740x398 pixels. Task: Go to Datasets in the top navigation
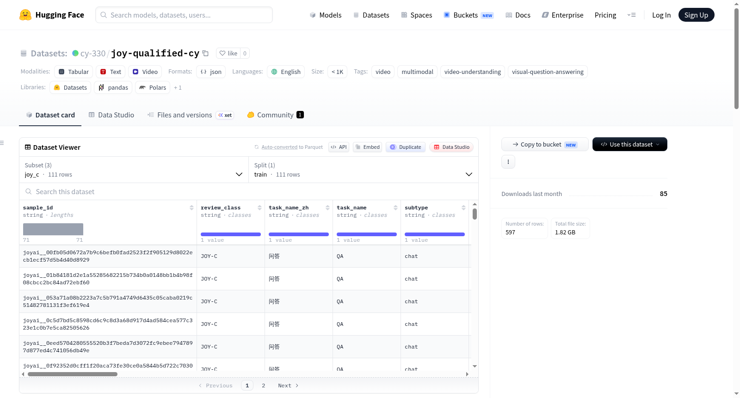[371, 15]
